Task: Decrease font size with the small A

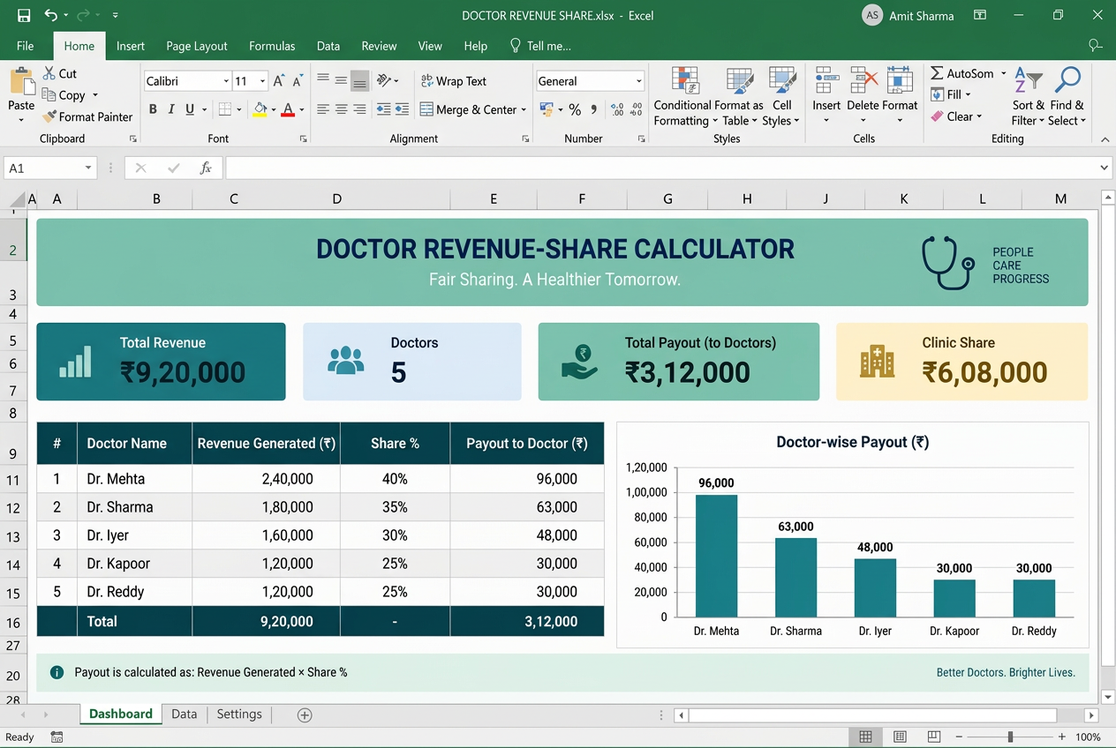Action: click(x=297, y=81)
